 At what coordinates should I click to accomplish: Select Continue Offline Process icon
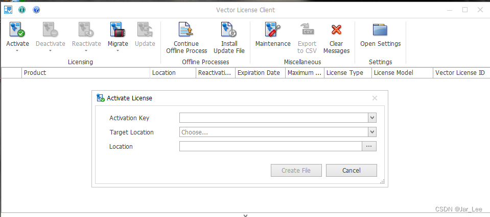(x=186, y=30)
